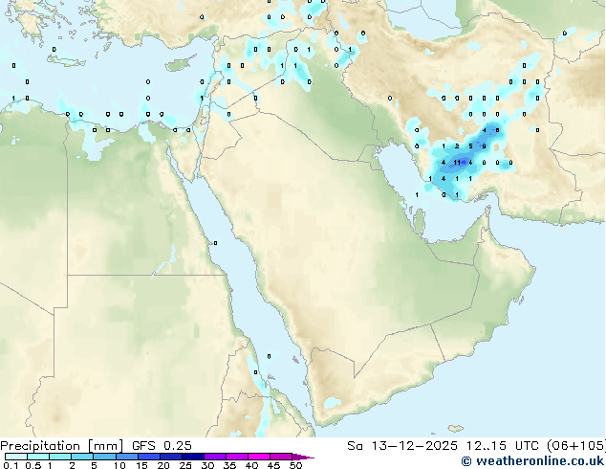The width and height of the screenshot is (606, 469).
Task: Click the legend label '0.5'
Action: [33, 465]
